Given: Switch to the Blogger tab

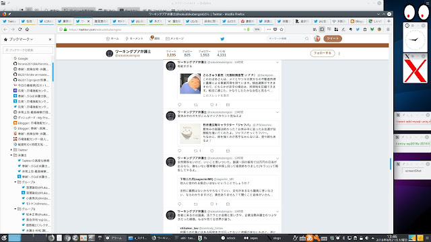Looking at the screenshot, I should [358, 21].
